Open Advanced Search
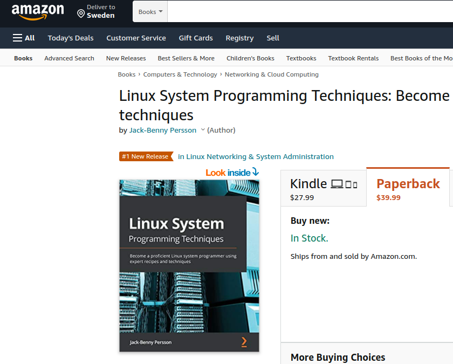The height and width of the screenshot is (364, 453). 70,58
